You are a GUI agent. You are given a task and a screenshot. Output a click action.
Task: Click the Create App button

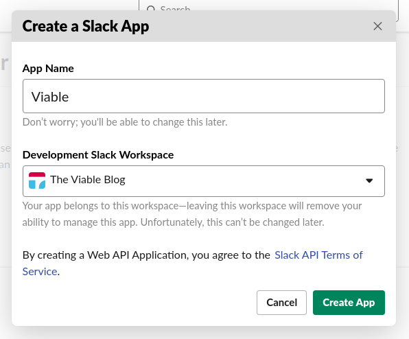(x=349, y=303)
